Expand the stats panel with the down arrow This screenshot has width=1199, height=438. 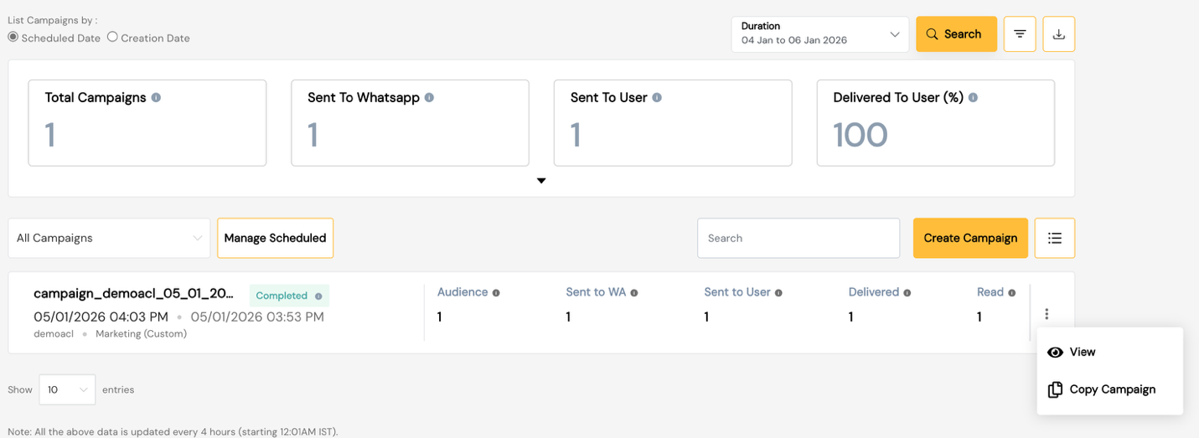click(x=541, y=181)
